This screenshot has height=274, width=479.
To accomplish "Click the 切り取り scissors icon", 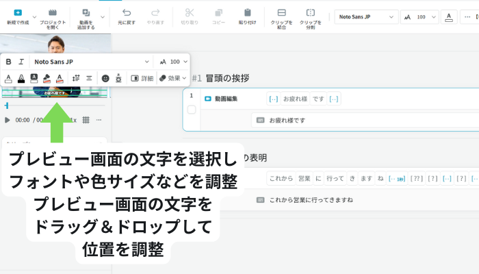I will tap(190, 12).
